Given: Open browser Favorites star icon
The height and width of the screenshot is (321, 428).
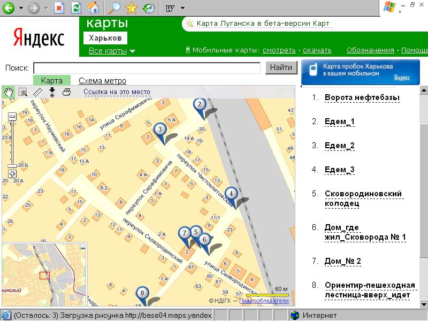Looking at the screenshot, I should pos(131,8).
